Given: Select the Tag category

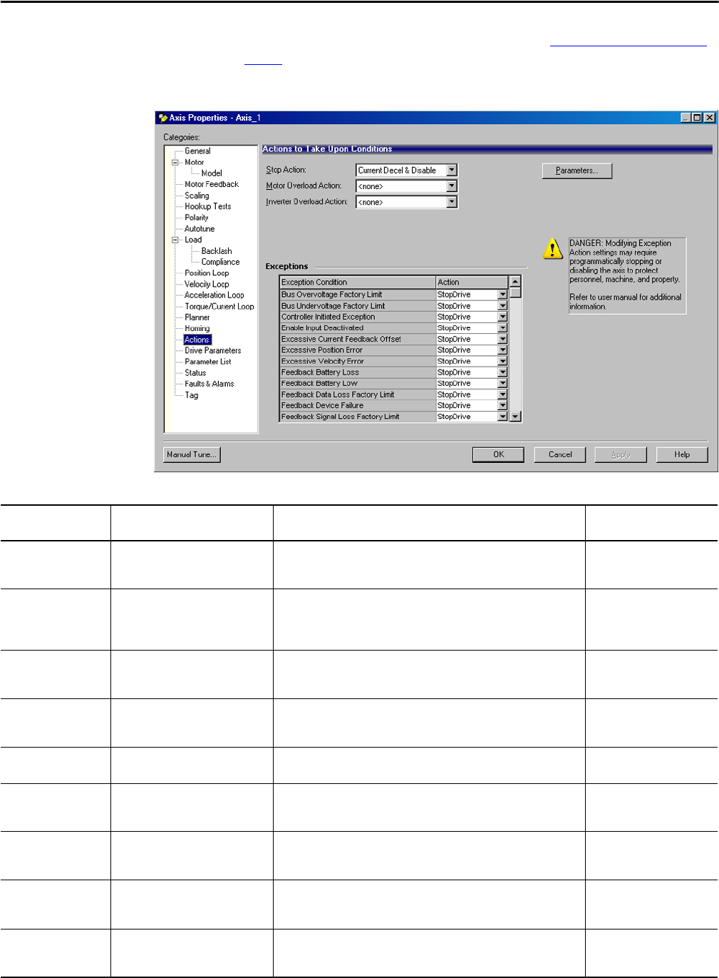Looking at the screenshot, I should [191, 395].
